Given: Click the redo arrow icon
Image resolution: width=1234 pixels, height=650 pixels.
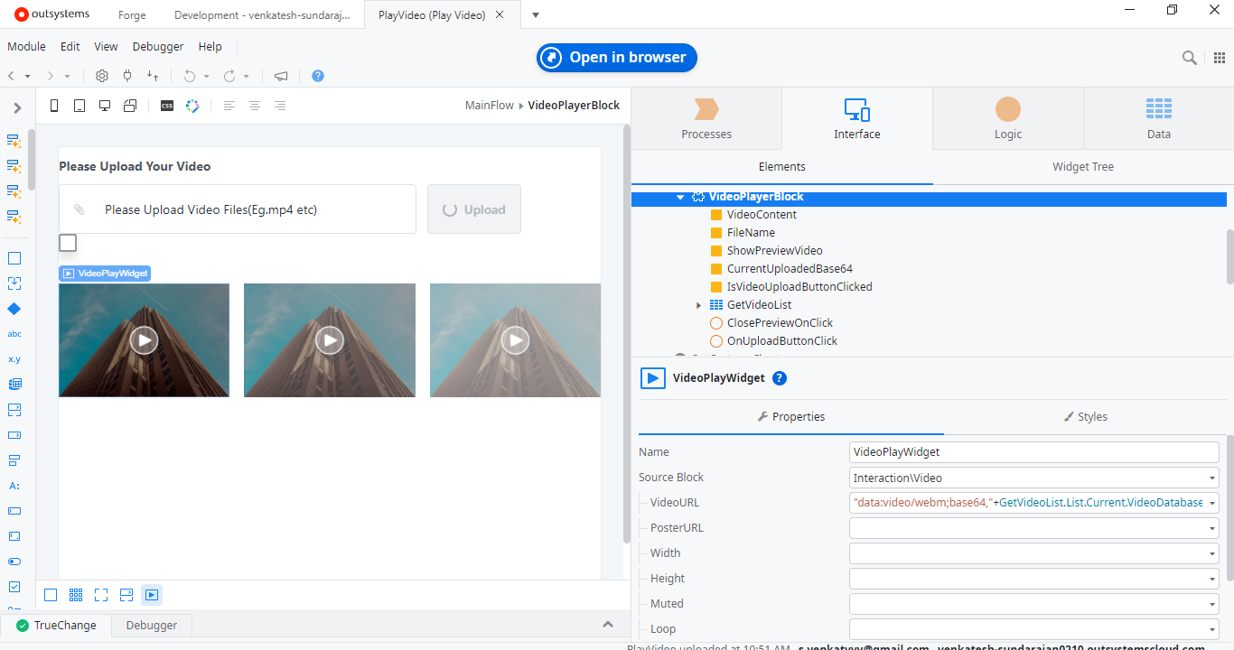Looking at the screenshot, I should tap(229, 77).
